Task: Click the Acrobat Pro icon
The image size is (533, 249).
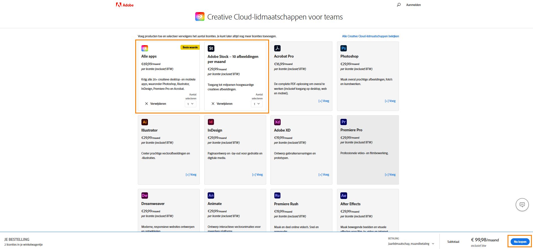Action: [x=277, y=48]
